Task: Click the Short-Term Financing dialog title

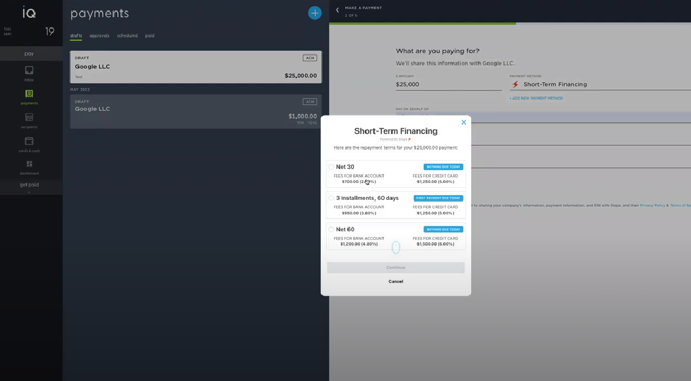Action: pos(396,131)
